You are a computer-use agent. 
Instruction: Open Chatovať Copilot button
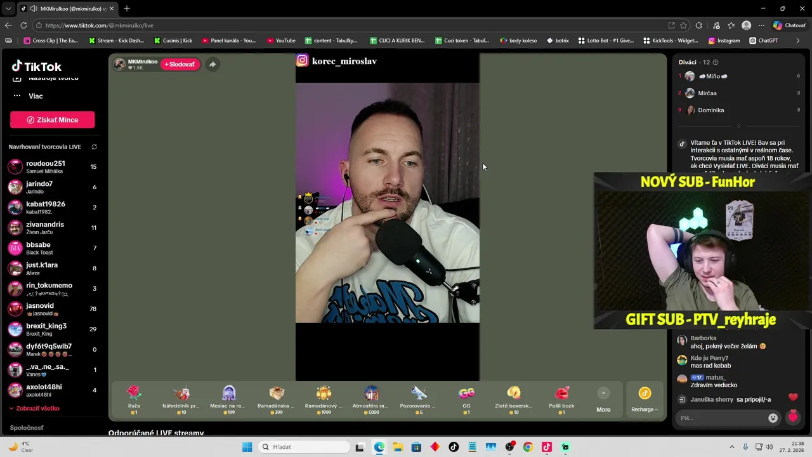pos(790,25)
